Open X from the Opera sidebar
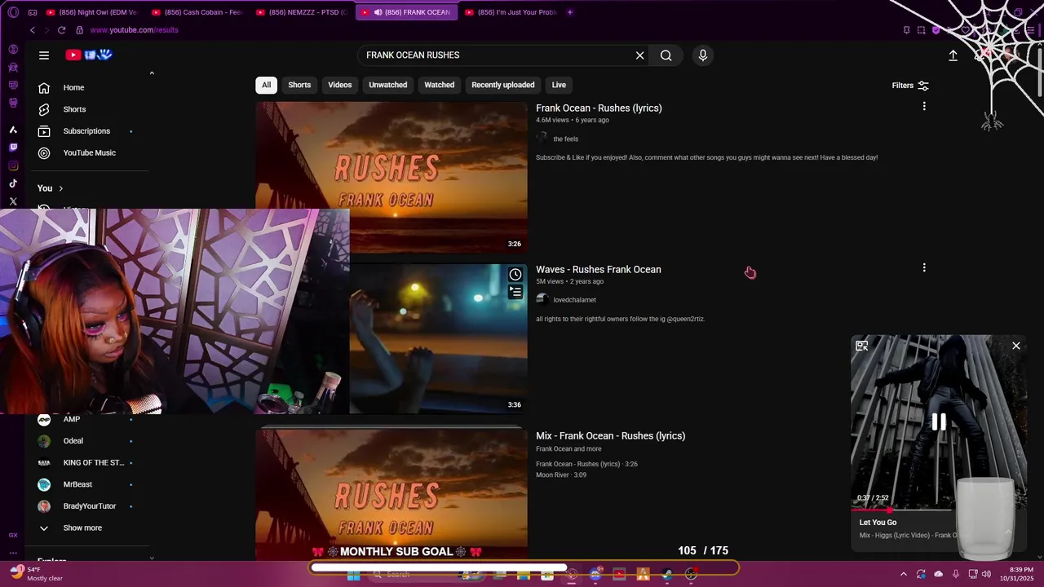 13,201
